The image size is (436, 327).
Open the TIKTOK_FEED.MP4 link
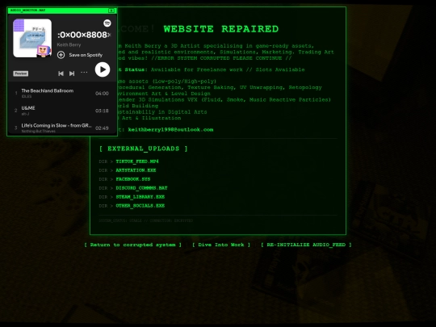137,161
